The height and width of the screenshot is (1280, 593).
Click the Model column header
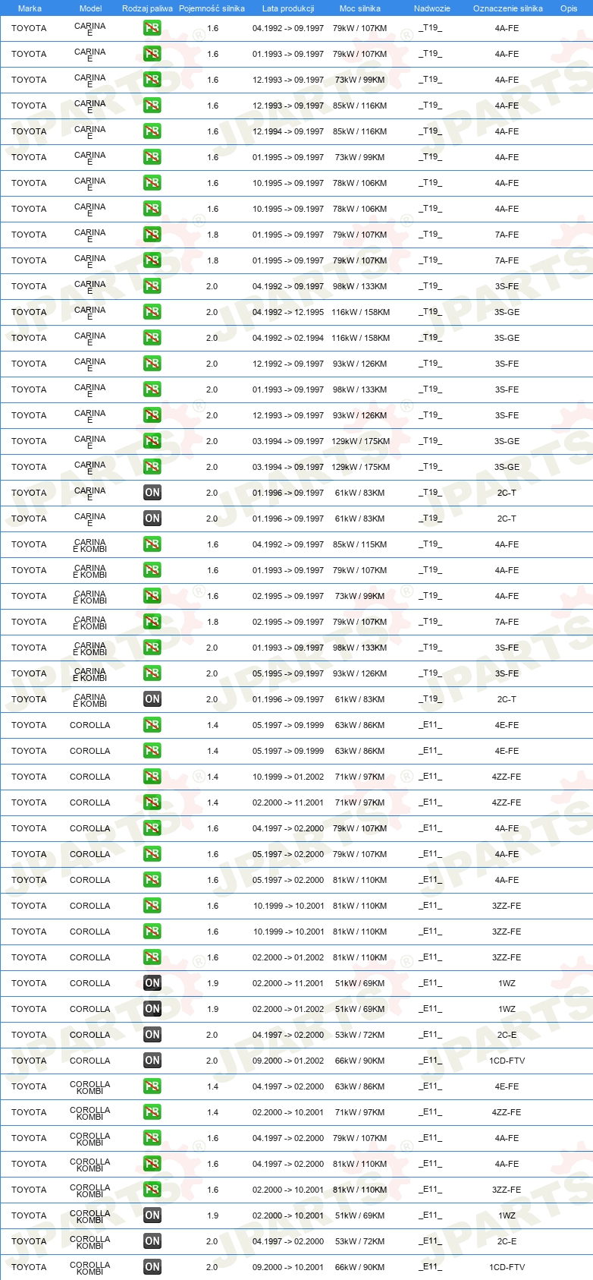pos(90,8)
